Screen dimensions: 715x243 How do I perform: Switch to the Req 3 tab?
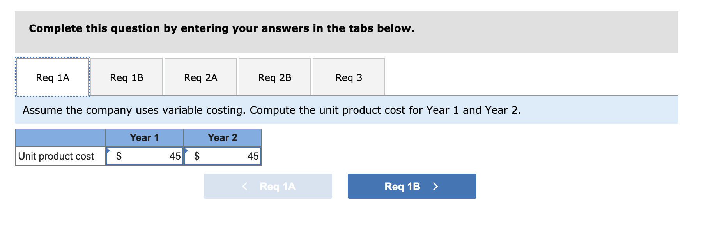[349, 77]
